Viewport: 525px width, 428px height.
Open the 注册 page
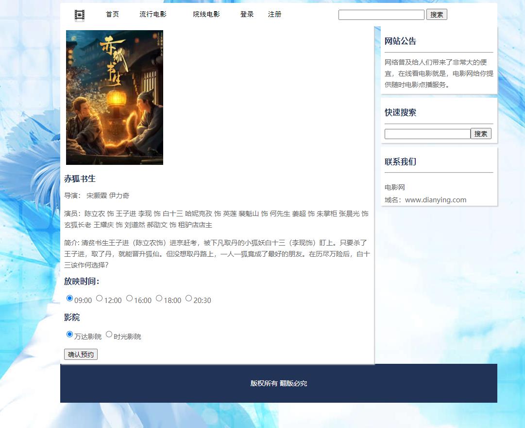tap(274, 14)
